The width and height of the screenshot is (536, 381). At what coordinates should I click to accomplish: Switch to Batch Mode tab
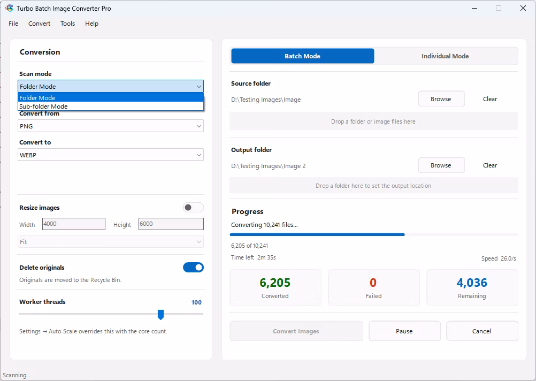(x=303, y=56)
